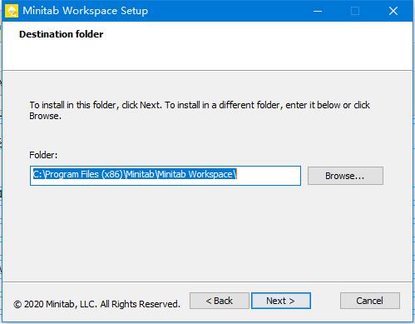Image resolution: width=415 pixels, height=324 pixels.
Task: Click the "C:" drive letter in the path
Action: [37, 174]
